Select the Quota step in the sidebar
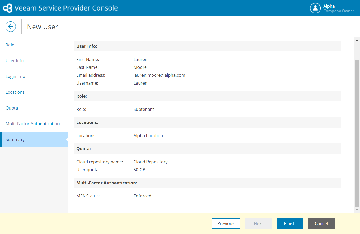Screen dimensions: 360x234 click(x=34, y=108)
